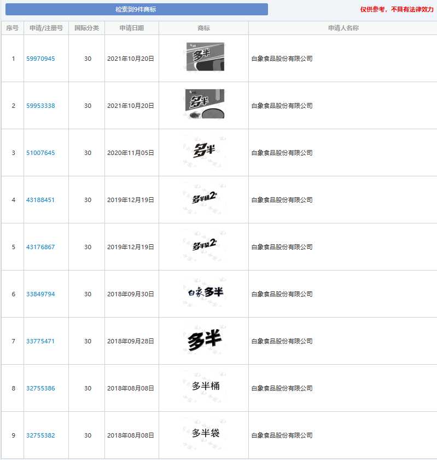Screen dimensions: 437x460
Task: Open the bold 多半 trademark image in row 7
Action: click(205, 340)
